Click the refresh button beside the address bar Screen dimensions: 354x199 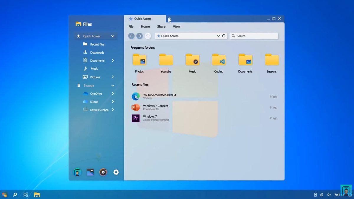tap(224, 36)
